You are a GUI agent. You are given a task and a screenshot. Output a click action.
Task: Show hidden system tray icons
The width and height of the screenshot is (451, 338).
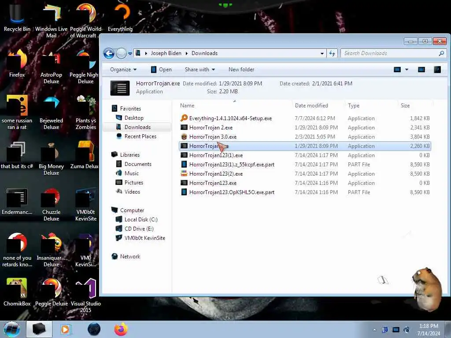[x=374, y=330]
